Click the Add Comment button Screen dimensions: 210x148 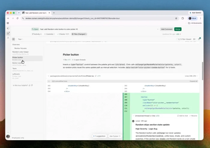point(166,29)
